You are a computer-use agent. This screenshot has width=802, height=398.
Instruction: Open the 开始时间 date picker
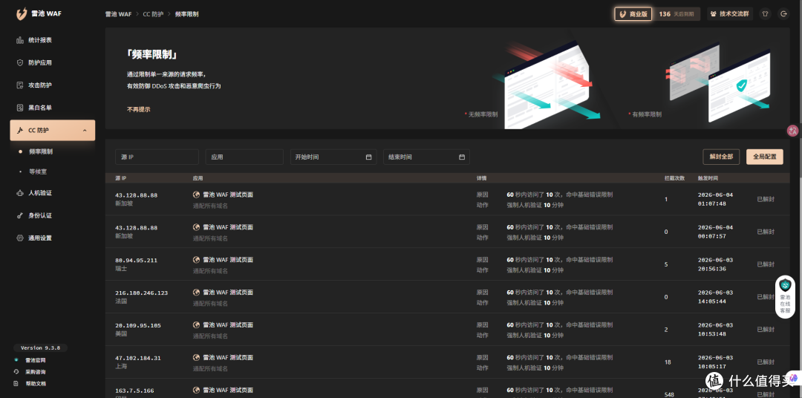tap(333, 157)
